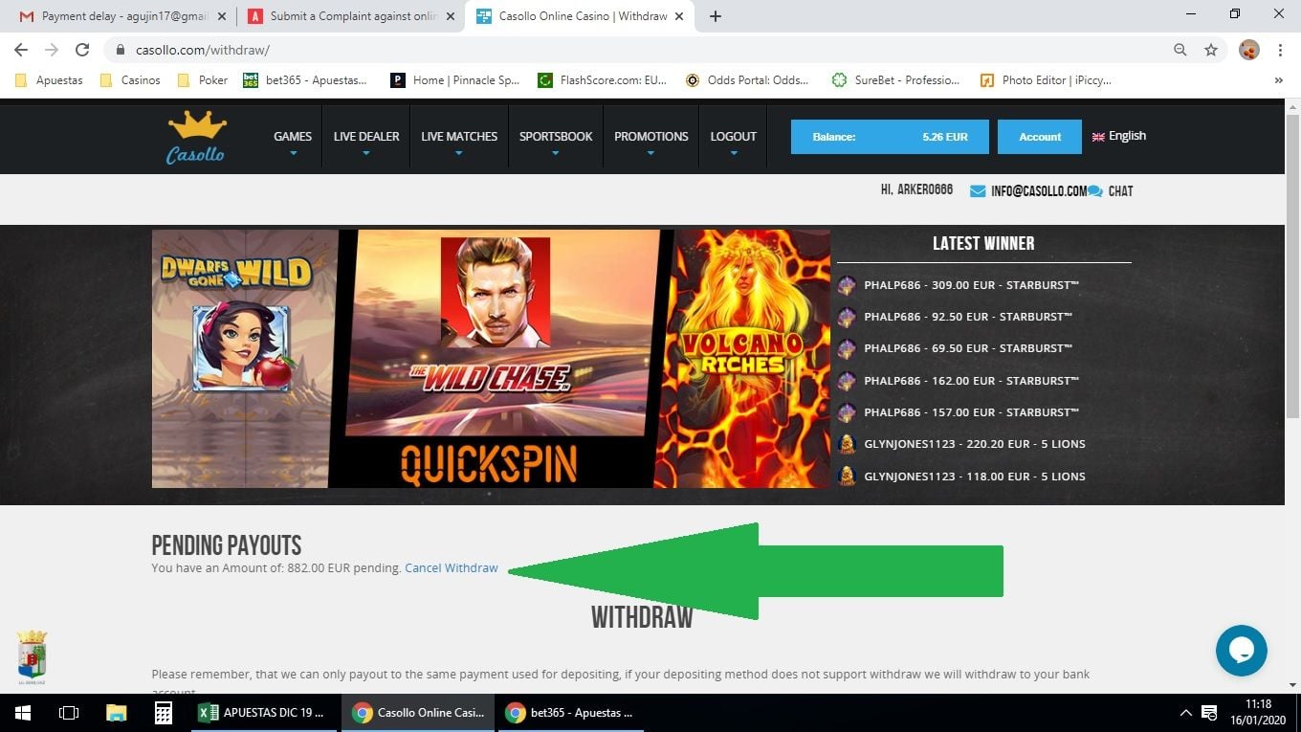Click the Starburst game icon beside 309.00 EUR
Image resolution: width=1301 pixels, height=732 pixels.
pos(847,285)
